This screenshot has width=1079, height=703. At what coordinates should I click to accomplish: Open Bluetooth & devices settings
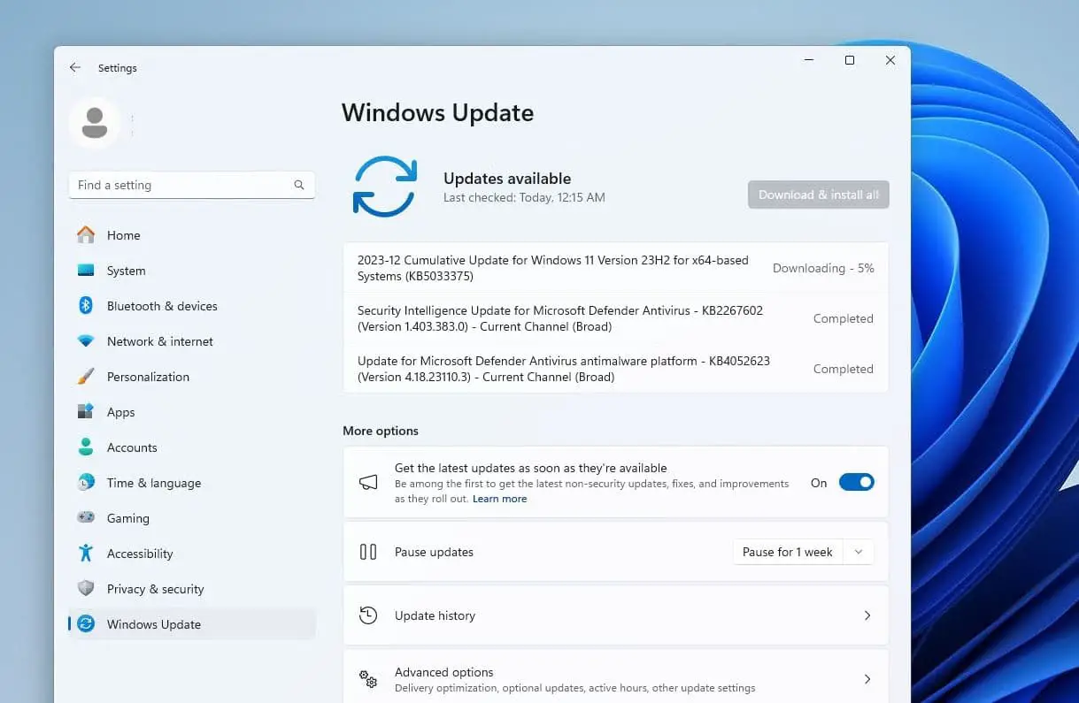pyautogui.click(x=87, y=306)
